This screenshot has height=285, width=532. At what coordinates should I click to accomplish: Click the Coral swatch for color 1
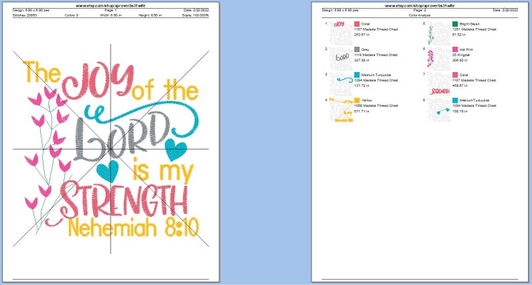(357, 24)
